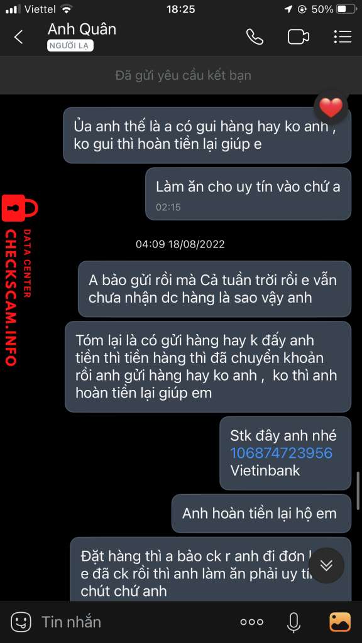Go back using the left chevron
Viewport: 362px width, 643px height.
click(18, 37)
